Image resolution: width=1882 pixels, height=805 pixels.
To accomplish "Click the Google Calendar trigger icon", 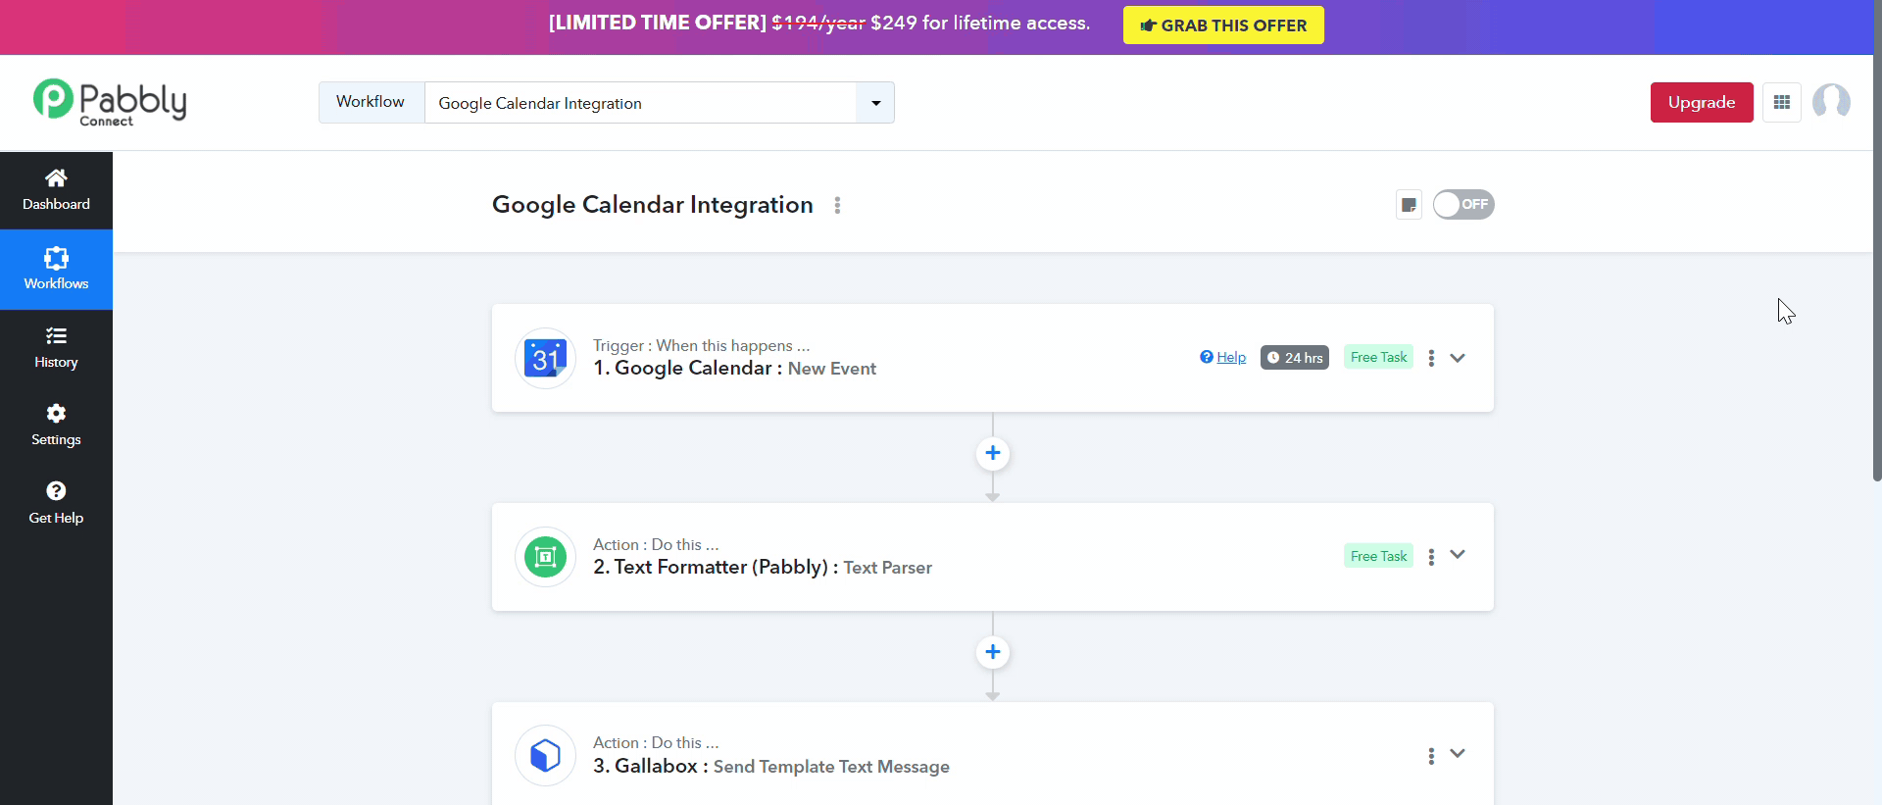I will [x=545, y=358].
